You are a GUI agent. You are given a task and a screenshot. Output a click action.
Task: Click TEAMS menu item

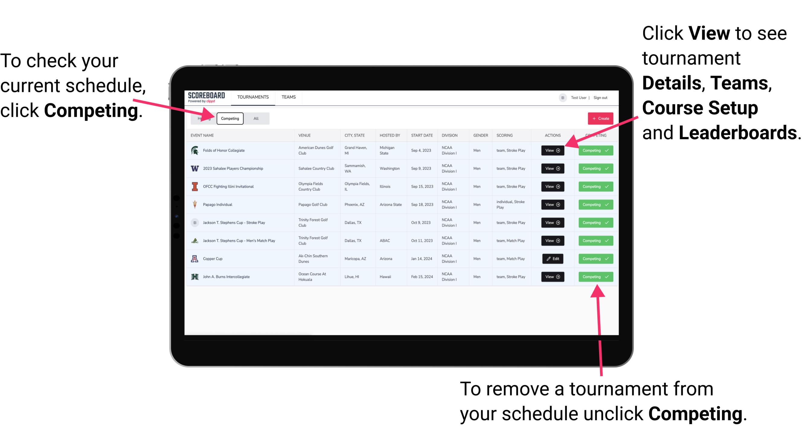tap(289, 97)
